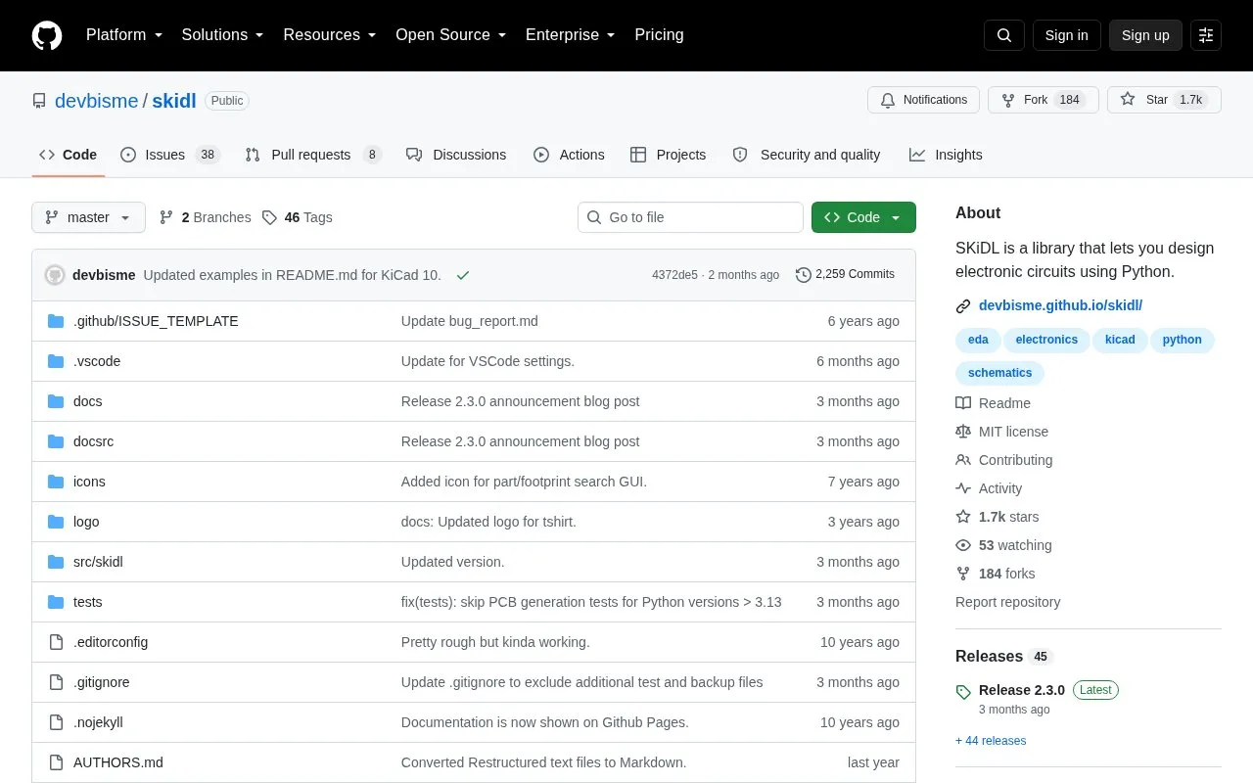Click the python topic tag
1253x783 pixels.
click(1183, 340)
